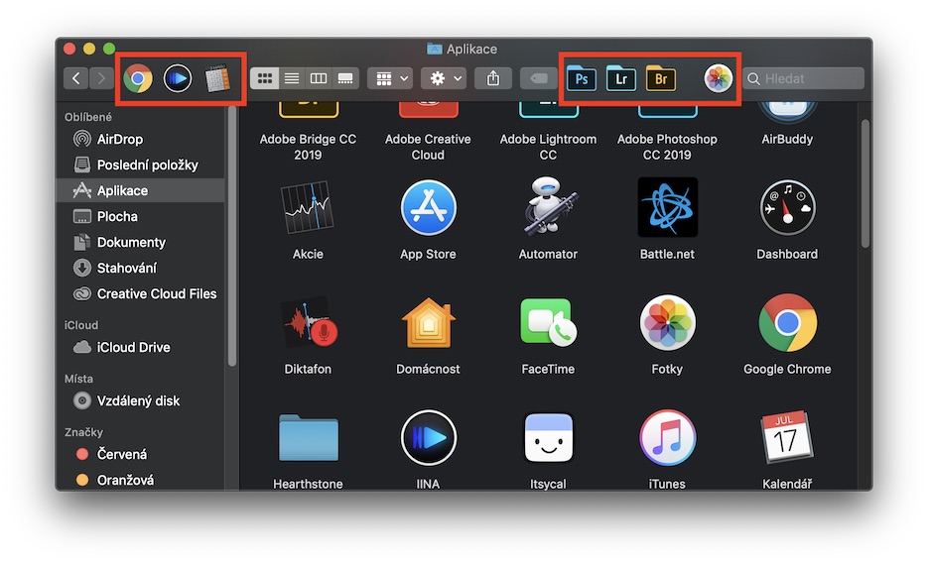Select the AirBuddy label
928x564 pixels.
coord(787,139)
